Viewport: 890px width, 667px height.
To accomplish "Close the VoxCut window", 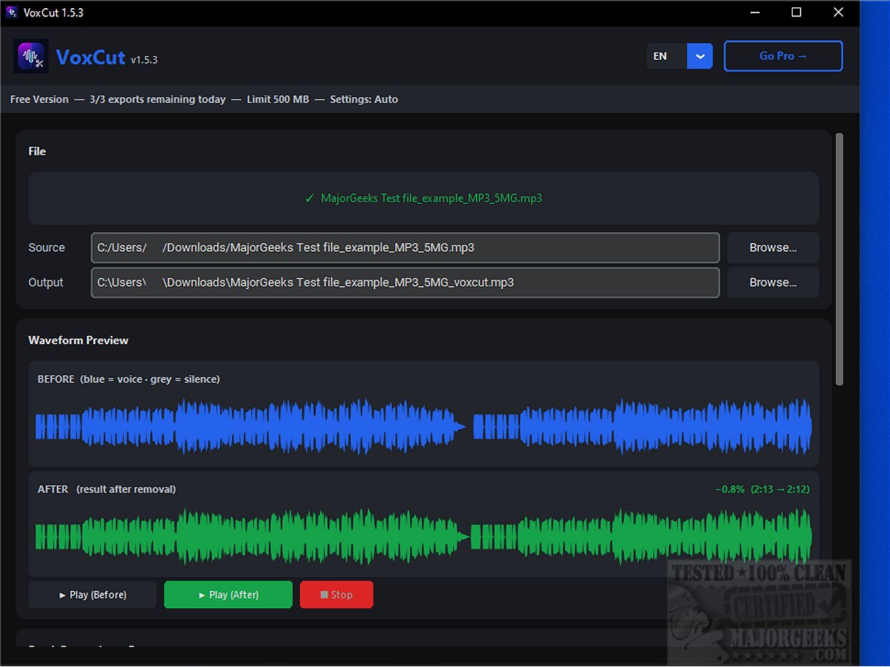I will [x=838, y=13].
